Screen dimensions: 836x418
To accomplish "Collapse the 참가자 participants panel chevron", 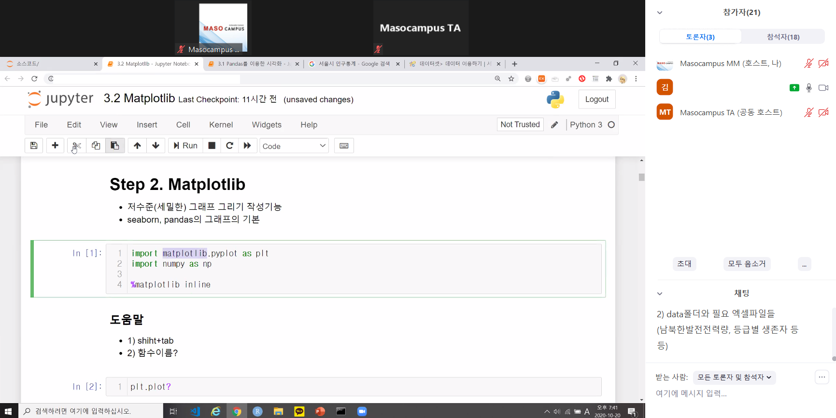I will click(x=660, y=13).
